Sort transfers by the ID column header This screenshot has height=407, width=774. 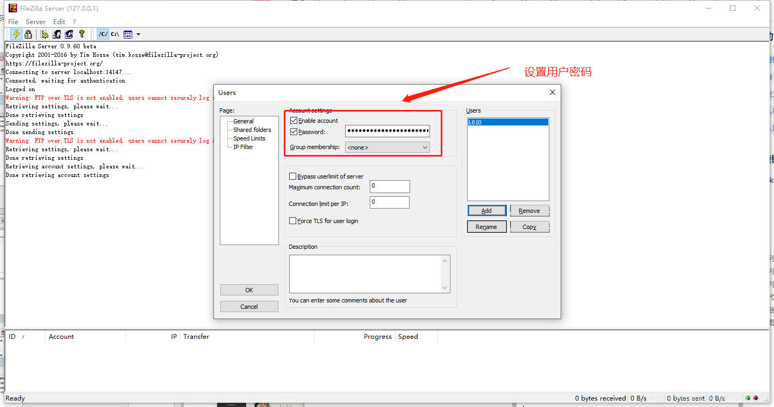tap(25, 337)
